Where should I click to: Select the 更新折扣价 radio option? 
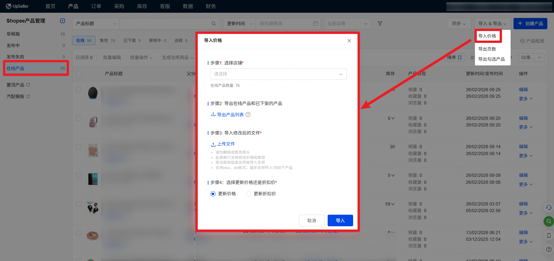[249, 194]
